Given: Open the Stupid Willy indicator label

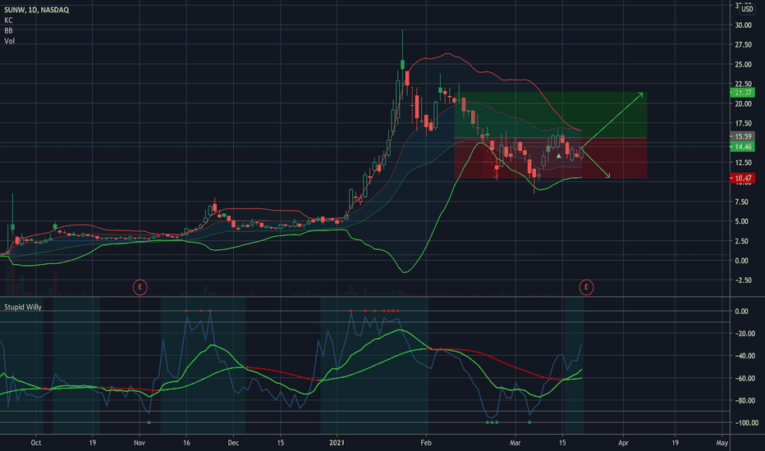Looking at the screenshot, I should point(23,307).
